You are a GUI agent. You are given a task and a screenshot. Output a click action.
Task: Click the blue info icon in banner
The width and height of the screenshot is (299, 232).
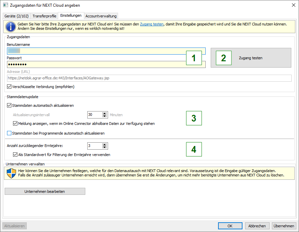10,27
